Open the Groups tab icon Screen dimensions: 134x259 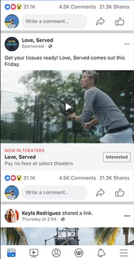pos(79,253)
